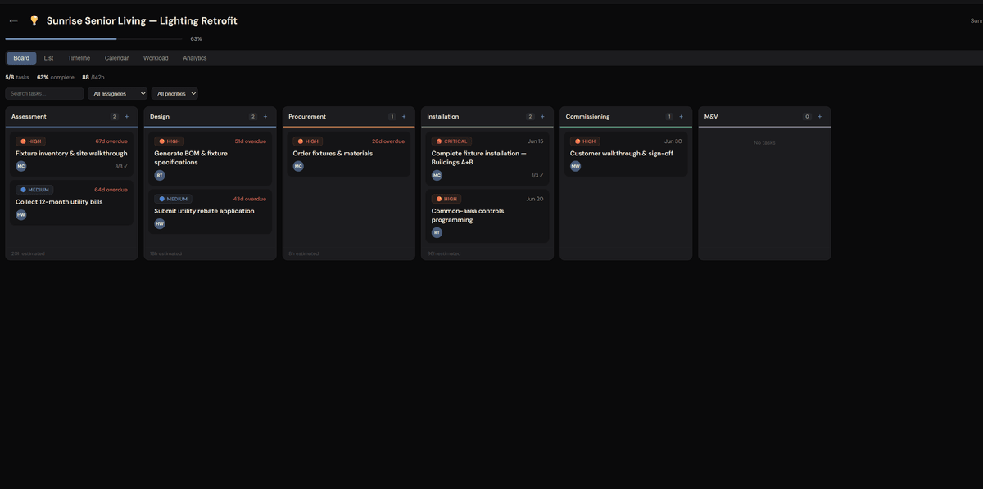Focus the Search tasks field
This screenshot has width=983, height=489.
(x=45, y=94)
